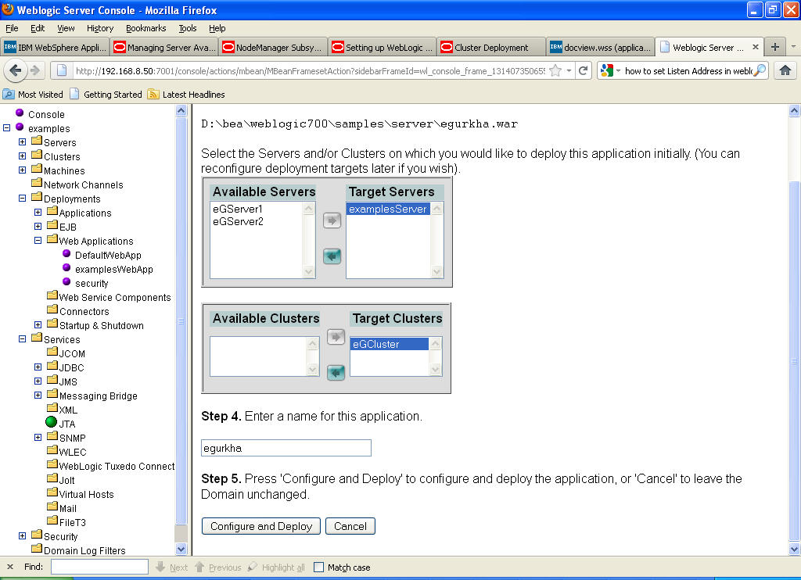
Task: Expand the Startup & Shutdown folder
Action: (x=38, y=324)
